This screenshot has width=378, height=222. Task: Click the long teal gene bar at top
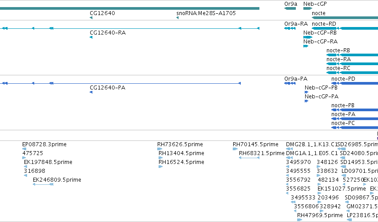[130, 8]
